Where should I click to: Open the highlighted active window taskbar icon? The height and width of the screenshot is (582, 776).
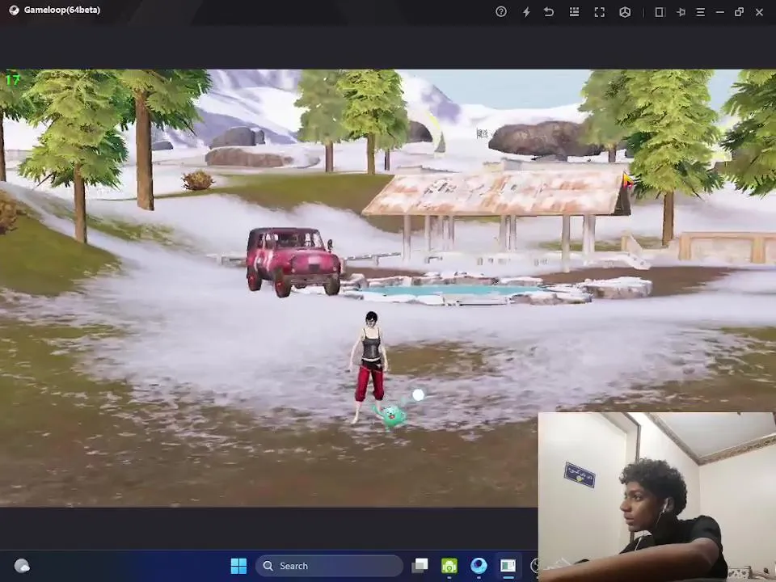coord(508,566)
